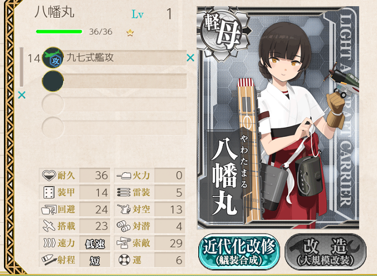Click the 対空 anti-air gun icon

124,209
